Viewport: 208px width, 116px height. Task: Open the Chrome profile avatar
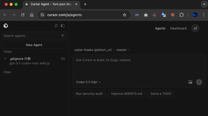[x=195, y=15]
